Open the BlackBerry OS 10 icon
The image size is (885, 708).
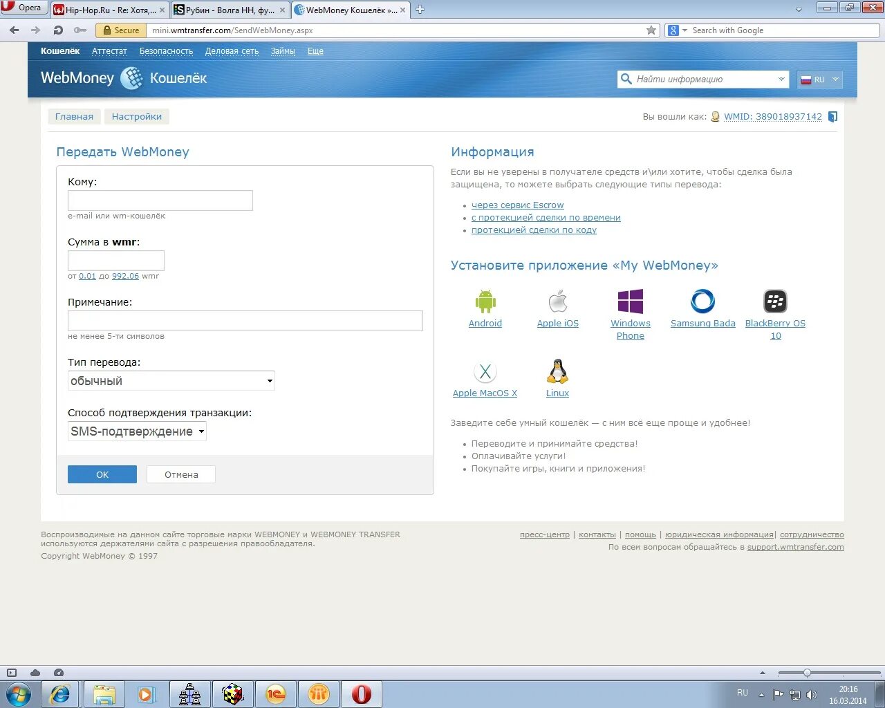tap(775, 301)
